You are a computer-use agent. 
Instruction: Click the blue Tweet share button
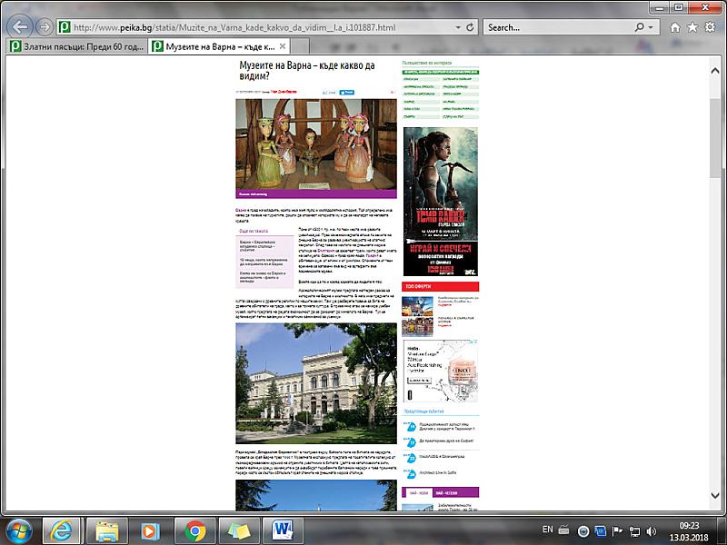tap(347, 93)
